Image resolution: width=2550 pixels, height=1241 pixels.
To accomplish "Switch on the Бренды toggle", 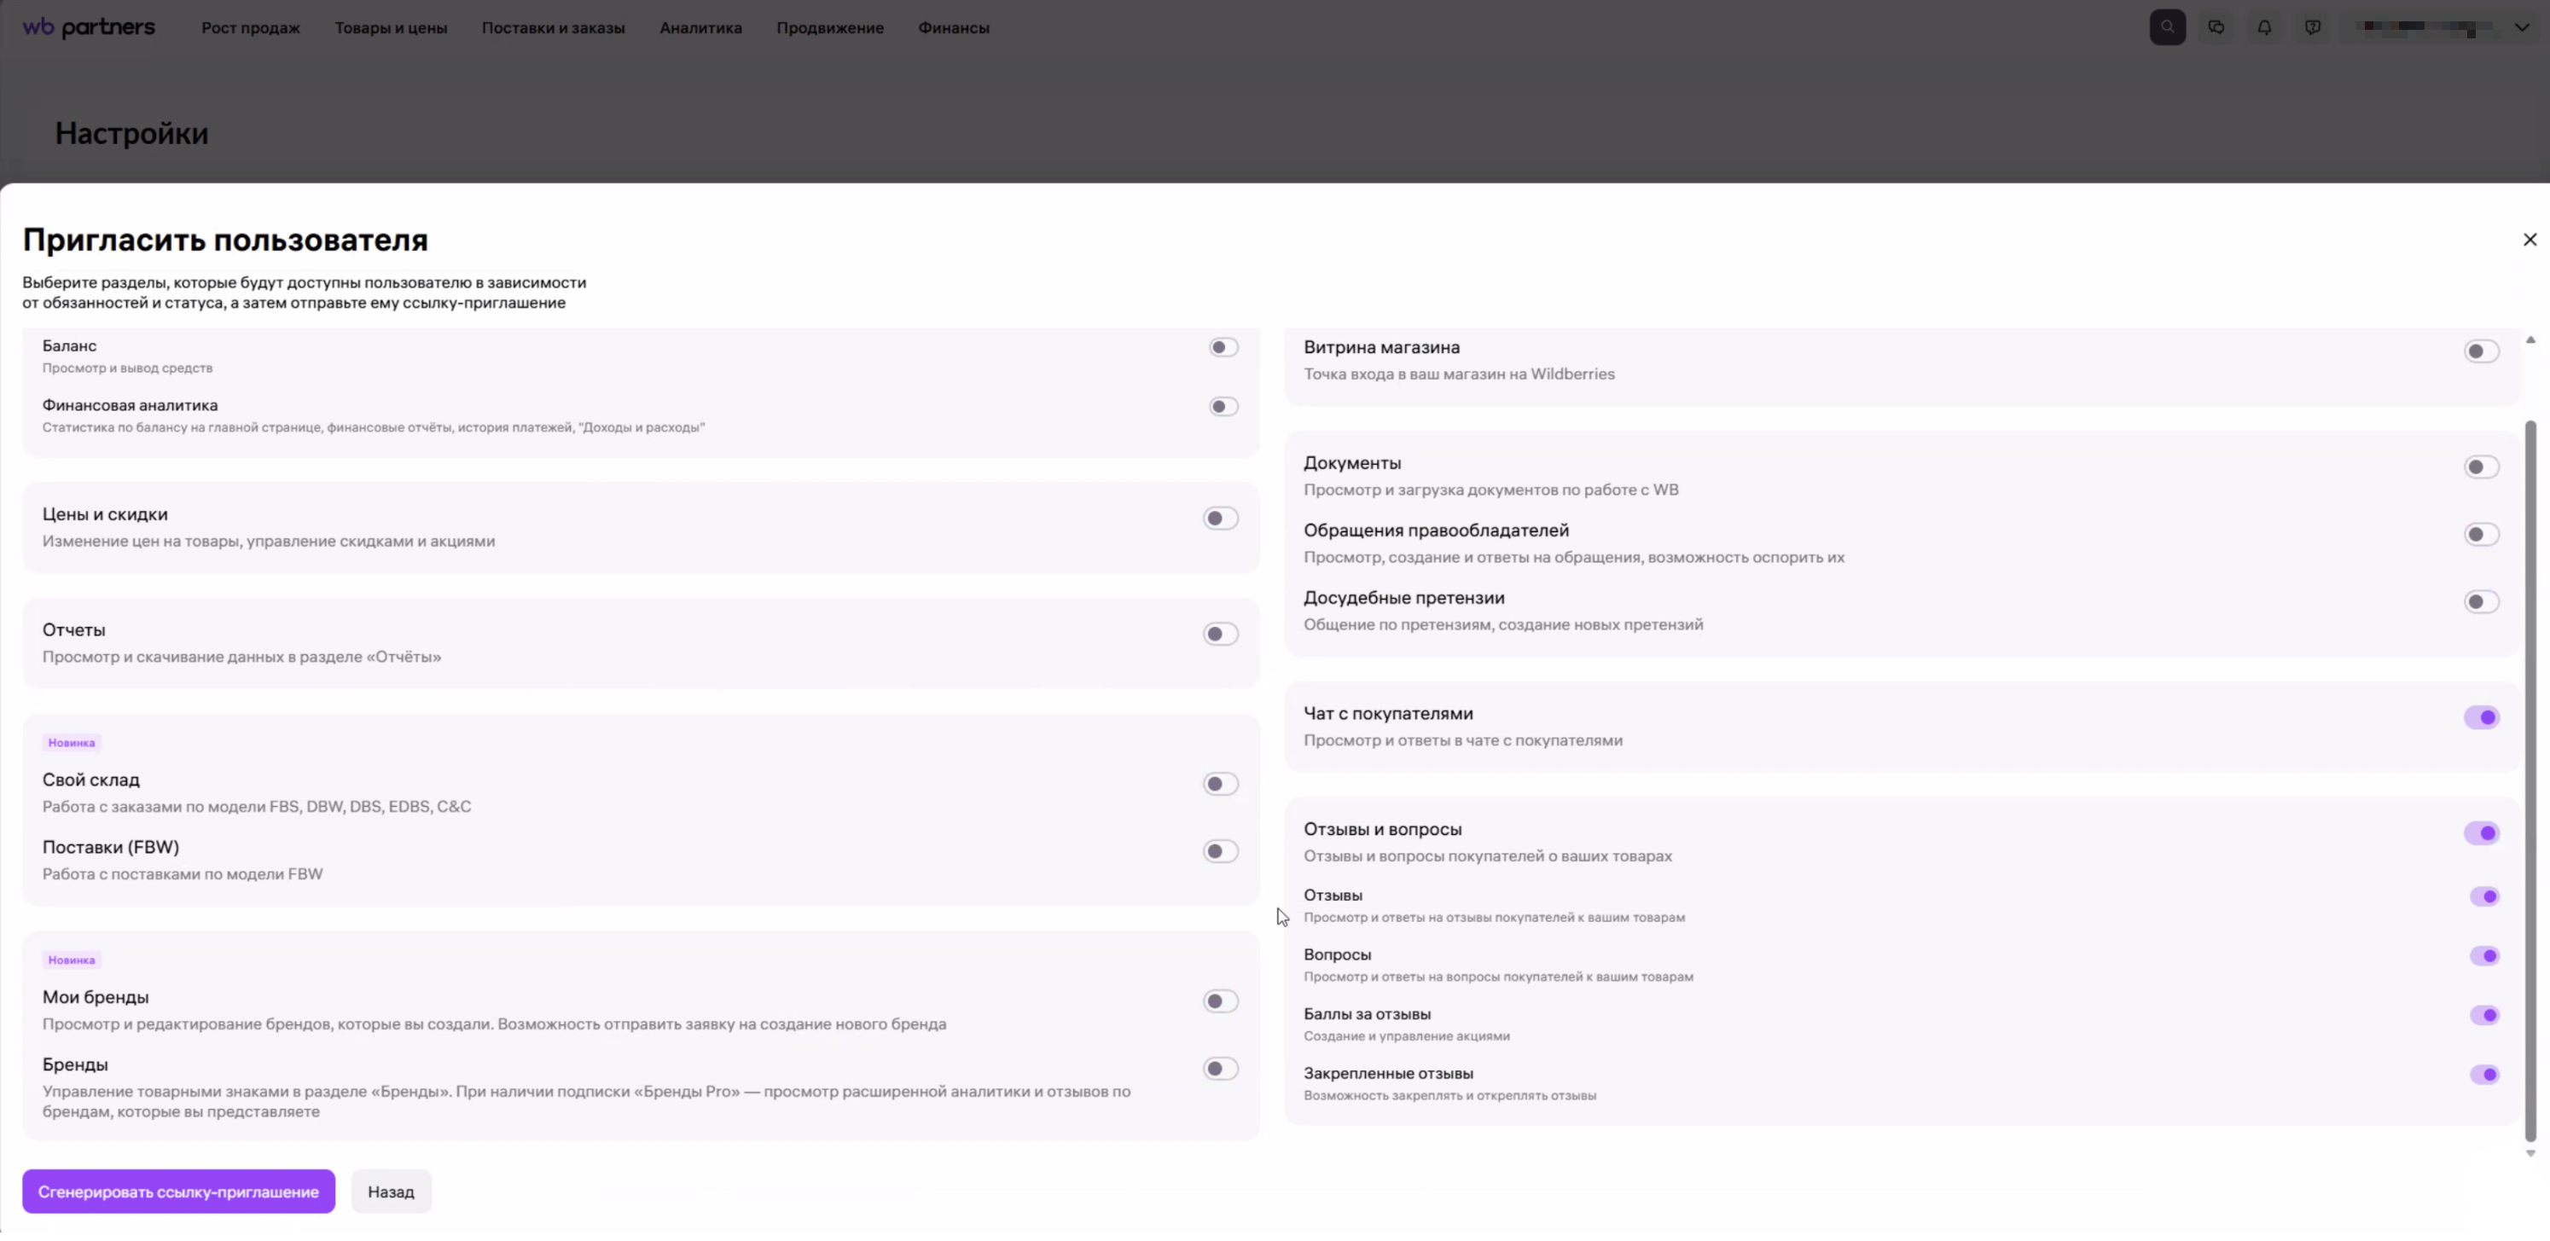I will coord(1221,1069).
